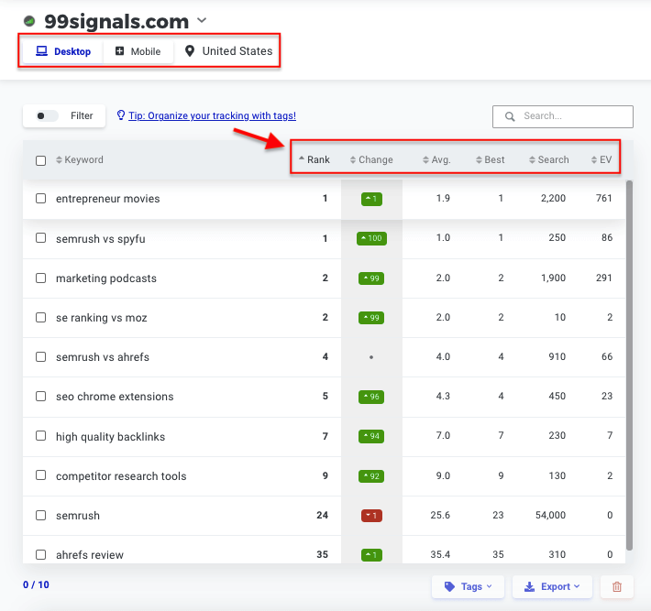Click the 54,000 search volume value
This screenshot has width=651, height=611.
550,515
